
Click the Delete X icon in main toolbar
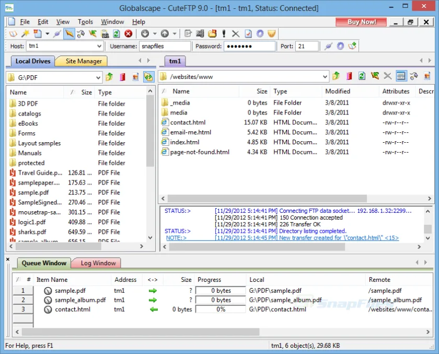[236, 34]
